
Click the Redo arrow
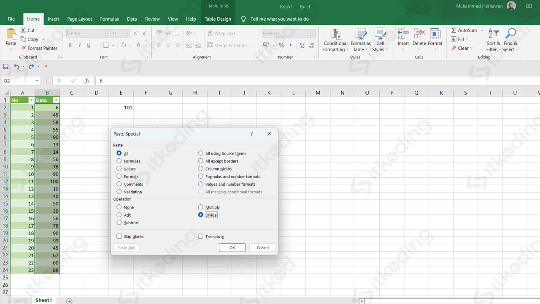[31, 66]
